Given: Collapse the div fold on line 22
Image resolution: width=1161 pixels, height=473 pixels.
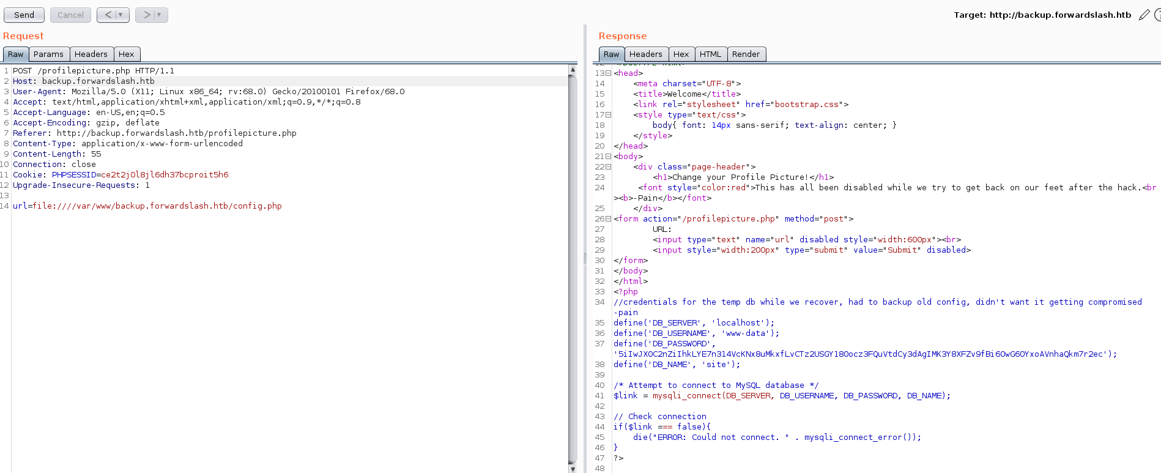Looking at the screenshot, I should pos(608,166).
